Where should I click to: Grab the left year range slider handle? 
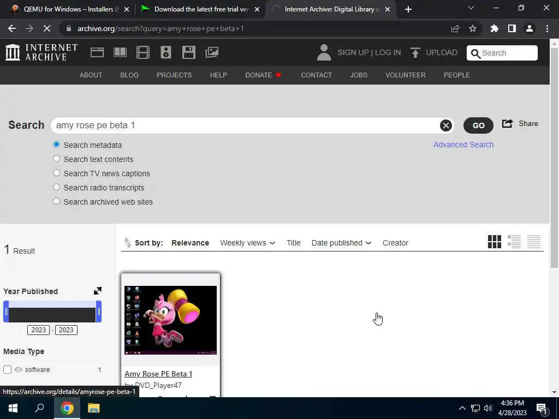[6, 312]
